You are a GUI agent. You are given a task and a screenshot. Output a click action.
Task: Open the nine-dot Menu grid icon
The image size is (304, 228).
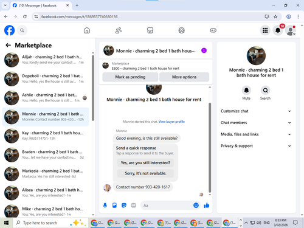(265, 30)
